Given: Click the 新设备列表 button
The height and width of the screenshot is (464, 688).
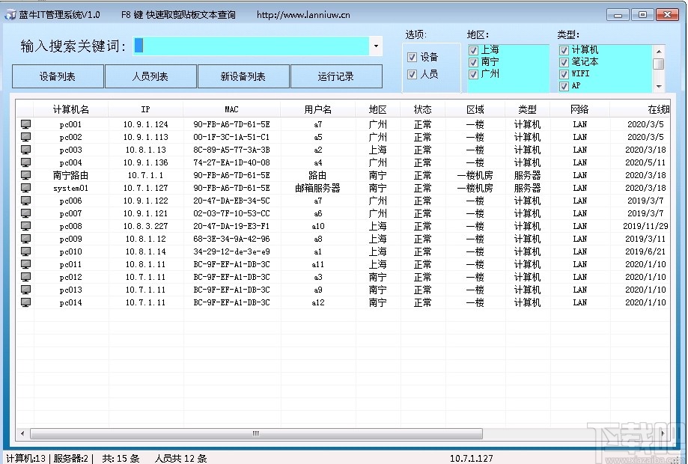Looking at the screenshot, I should tap(243, 76).
